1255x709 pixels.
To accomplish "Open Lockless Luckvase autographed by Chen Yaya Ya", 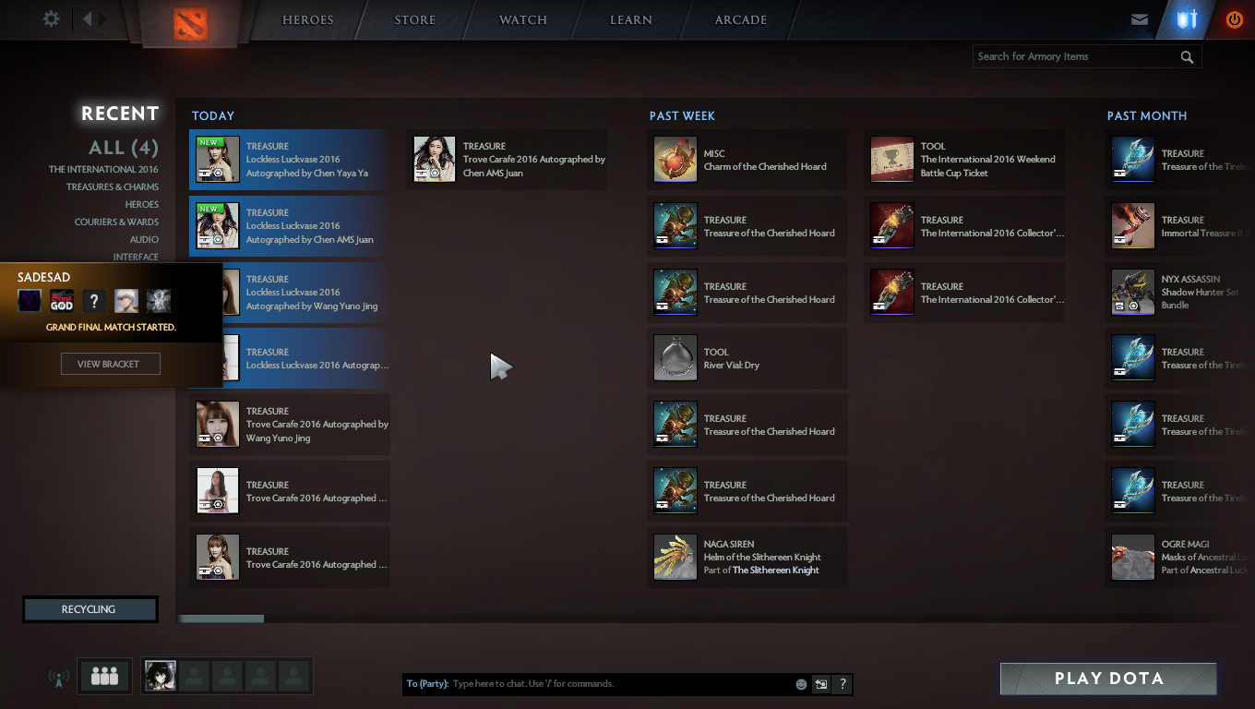I will [x=288, y=160].
